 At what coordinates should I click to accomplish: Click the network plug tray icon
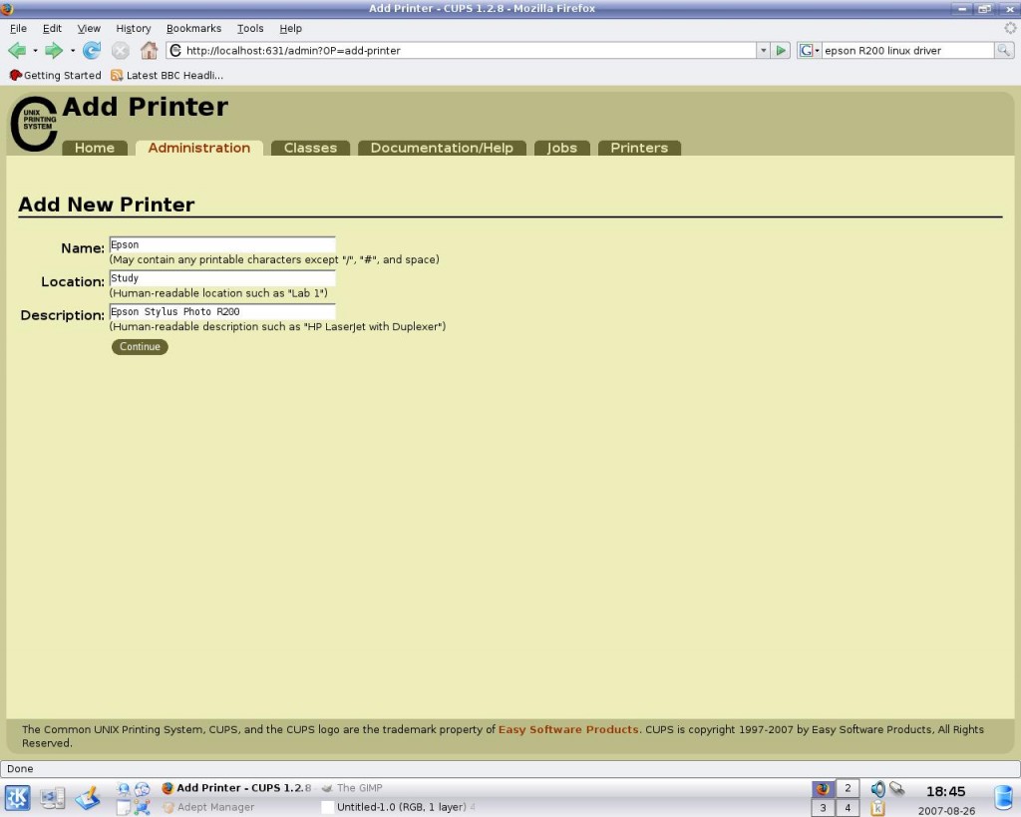coord(897,789)
